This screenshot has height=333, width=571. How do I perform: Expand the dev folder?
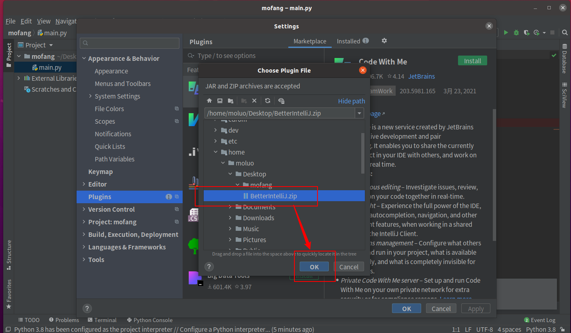coord(216,130)
